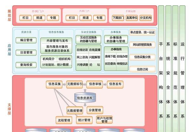Select 面向服务对象的服务资源目录体系 text
The image size is (189, 132).
(57, 49)
